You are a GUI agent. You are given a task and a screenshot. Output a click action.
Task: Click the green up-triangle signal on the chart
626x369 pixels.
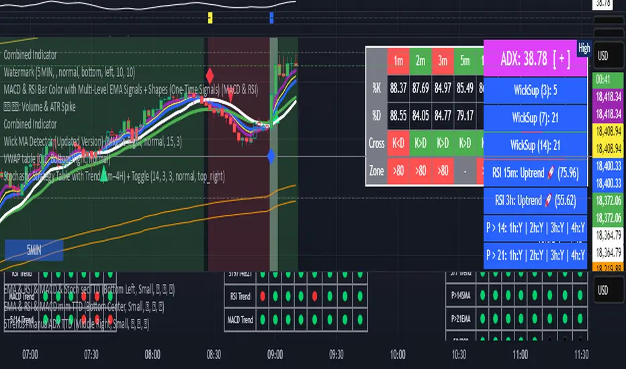[104, 174]
